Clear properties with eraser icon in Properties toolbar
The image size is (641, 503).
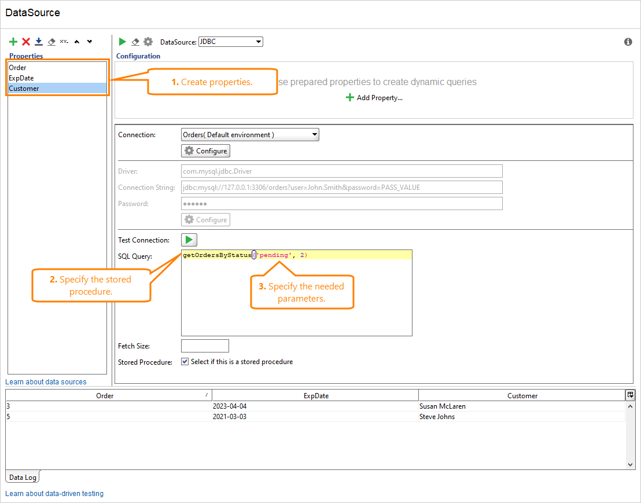(x=51, y=42)
